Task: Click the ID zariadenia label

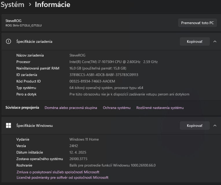Action: 27,75
